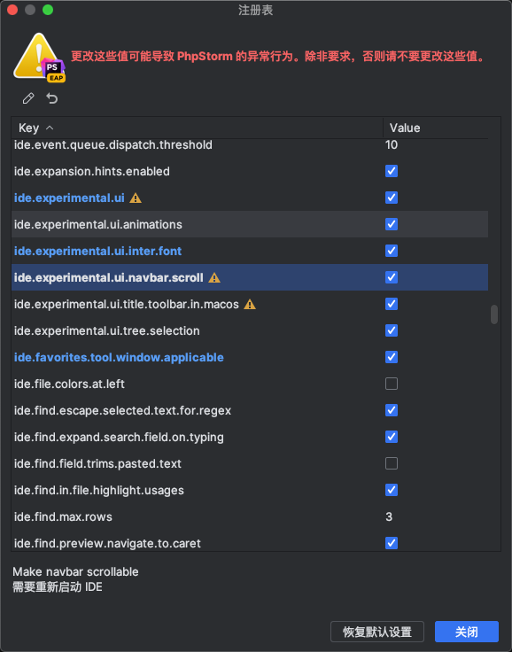Click 恢复默认设置 restore defaults button
The image size is (512, 652).
(377, 632)
